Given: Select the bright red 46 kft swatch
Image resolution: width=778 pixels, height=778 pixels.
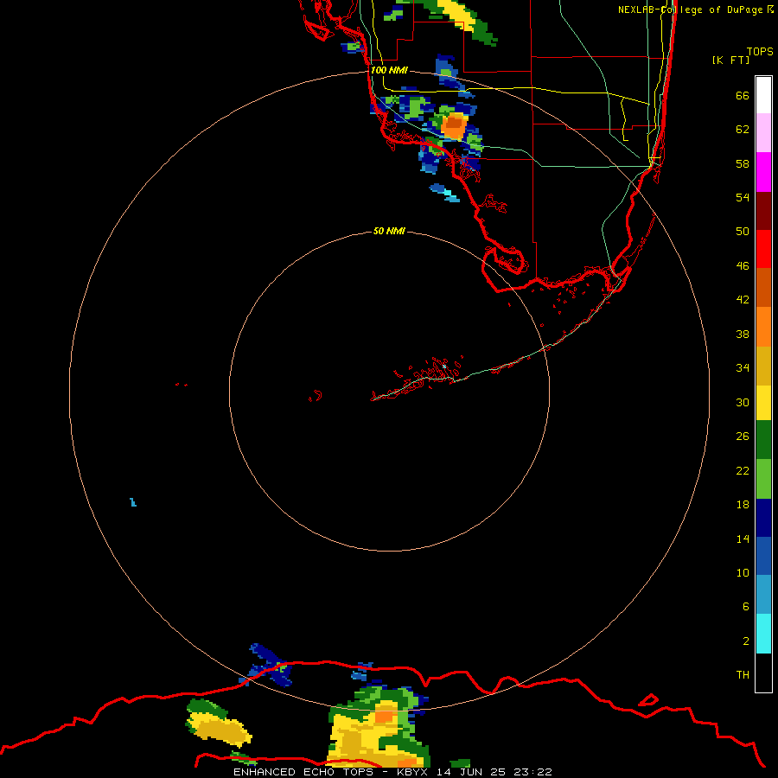Looking at the screenshot, I should (x=763, y=249).
